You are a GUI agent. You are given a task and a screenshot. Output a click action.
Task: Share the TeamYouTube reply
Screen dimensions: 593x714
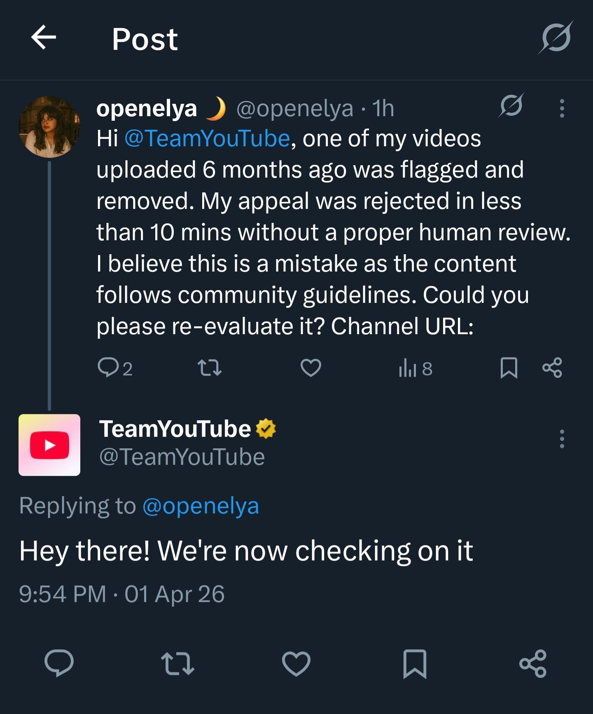(x=533, y=663)
